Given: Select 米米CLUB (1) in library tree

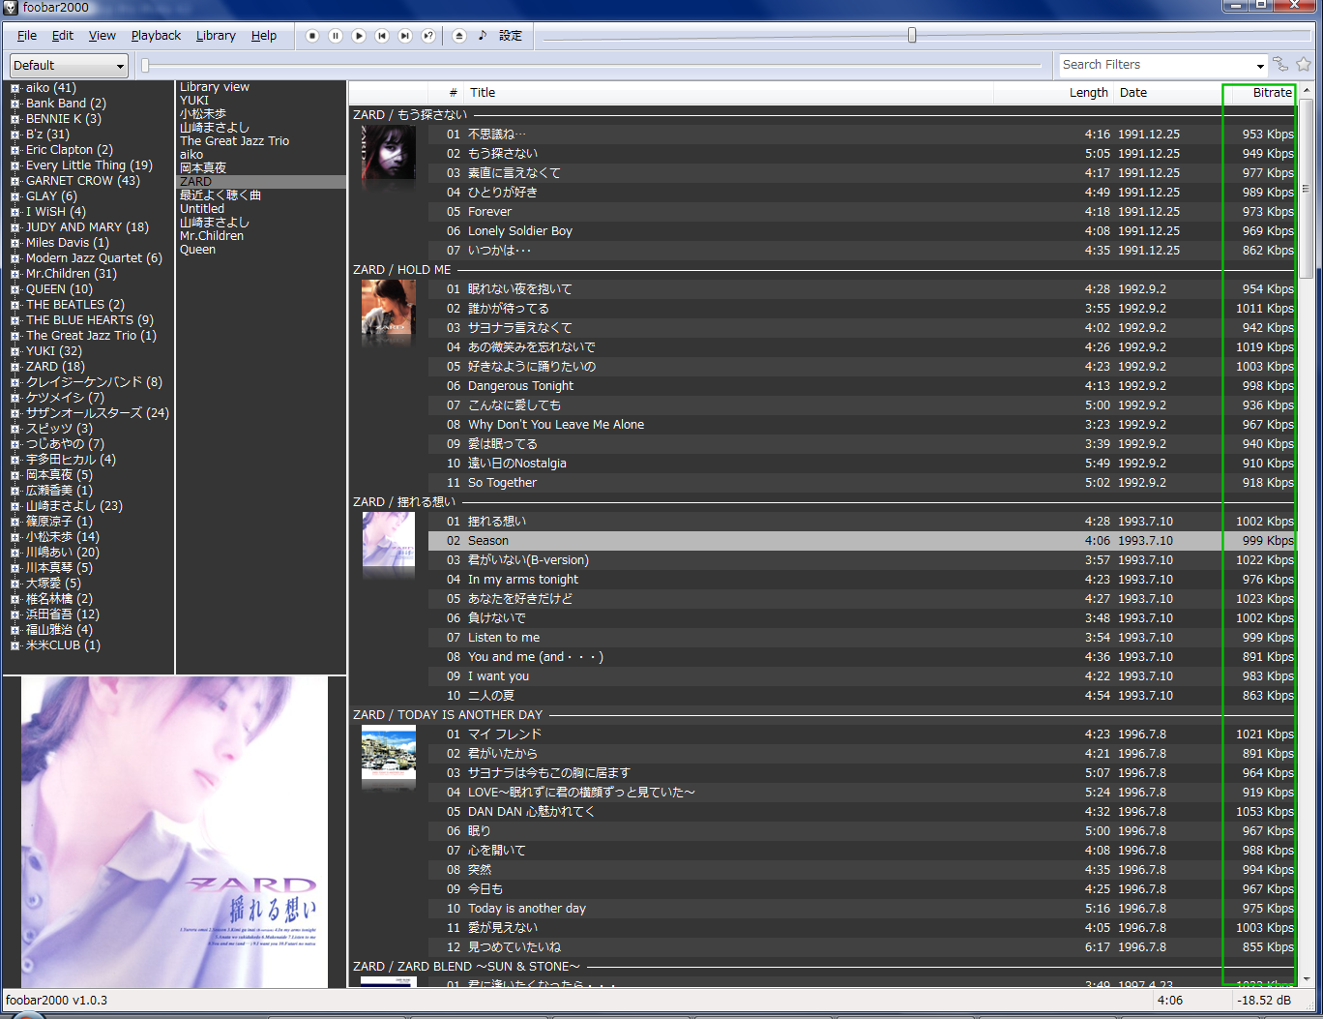Looking at the screenshot, I should [x=63, y=645].
